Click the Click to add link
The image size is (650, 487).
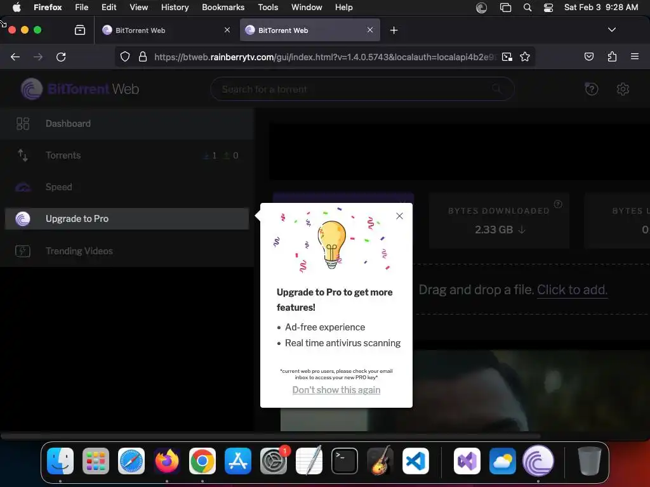click(x=572, y=289)
